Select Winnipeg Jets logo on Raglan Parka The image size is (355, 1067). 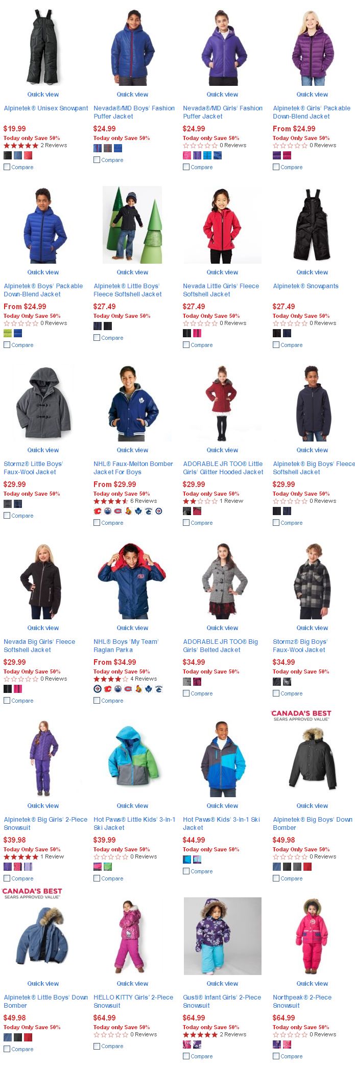coord(98,689)
